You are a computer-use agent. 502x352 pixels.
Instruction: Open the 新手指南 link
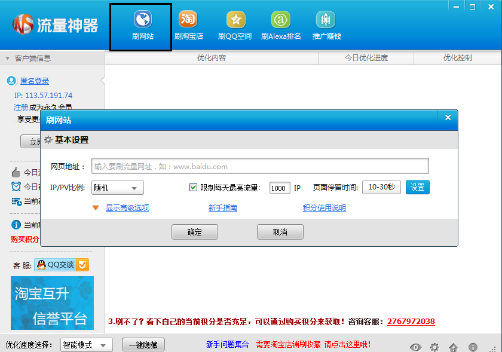coord(222,208)
